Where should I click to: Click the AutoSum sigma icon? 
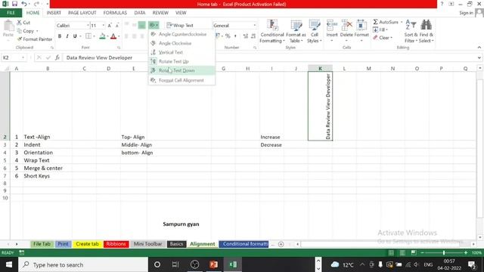click(x=375, y=22)
